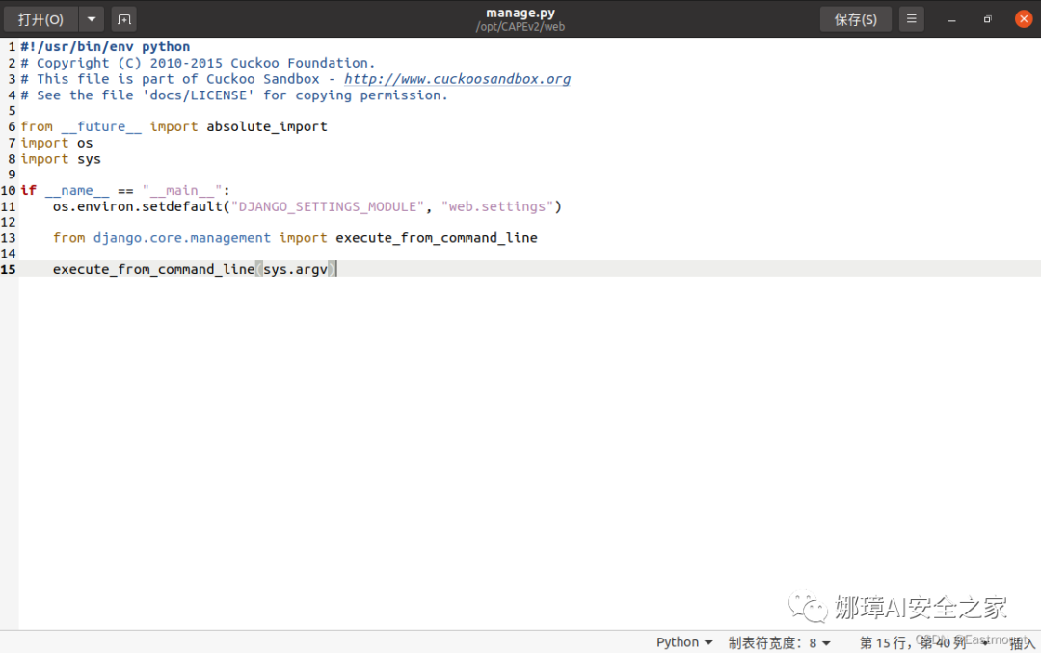The width and height of the screenshot is (1041, 653).
Task: Click the Copyright Cuckoo Foundation comment line
Action: click(198, 63)
